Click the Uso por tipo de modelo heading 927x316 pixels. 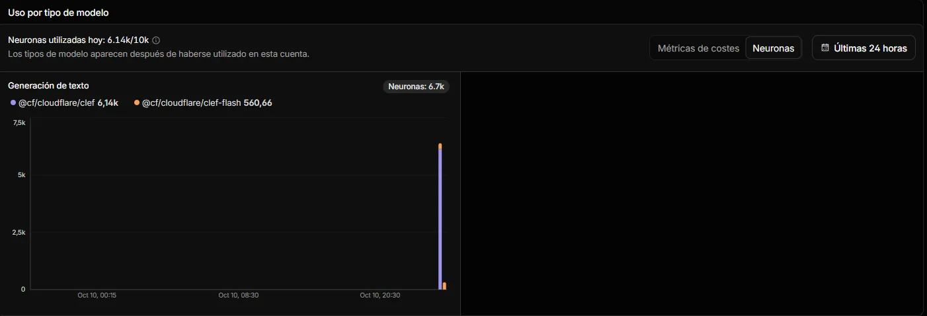pos(58,13)
